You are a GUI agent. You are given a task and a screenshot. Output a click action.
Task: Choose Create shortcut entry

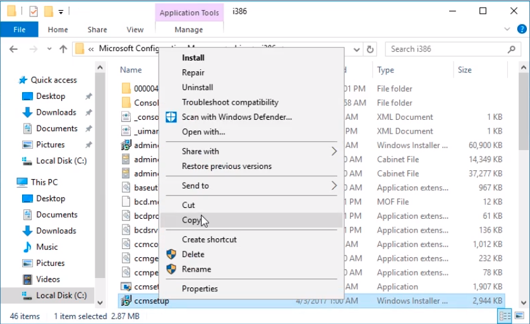209,240
